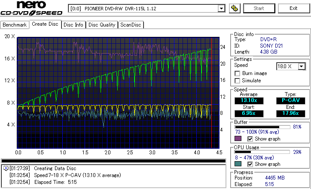311x189 pixels.
Task: Uncheck Show graph under CPU Usage
Action: coord(250,164)
